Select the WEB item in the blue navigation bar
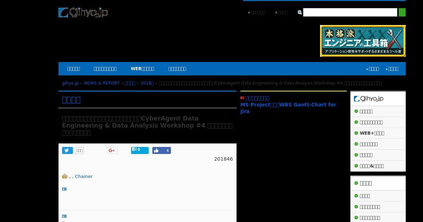The height and width of the screenshot is (222, 423). pyautogui.click(x=142, y=69)
